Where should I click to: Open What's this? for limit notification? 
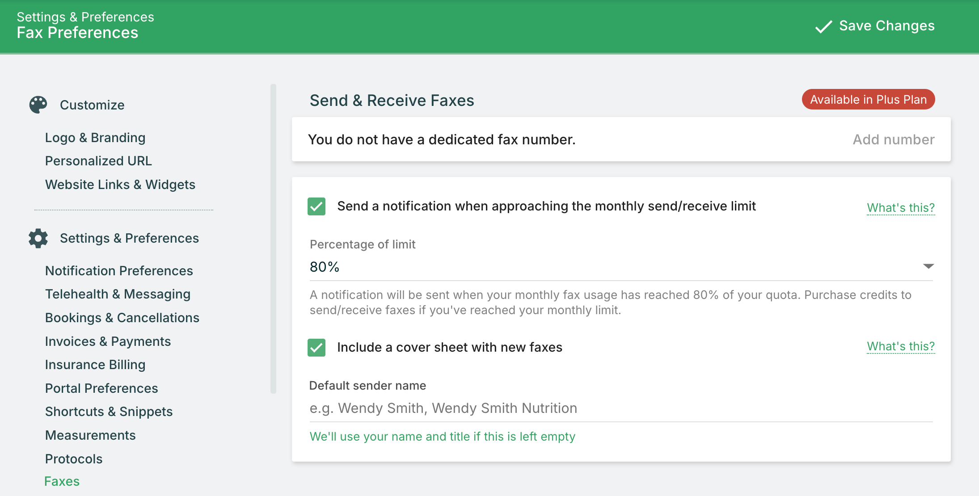coord(900,208)
